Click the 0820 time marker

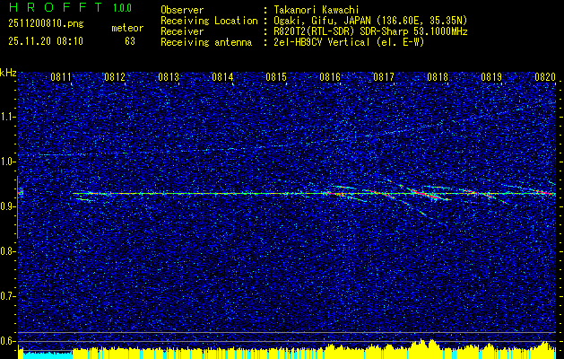(545, 76)
